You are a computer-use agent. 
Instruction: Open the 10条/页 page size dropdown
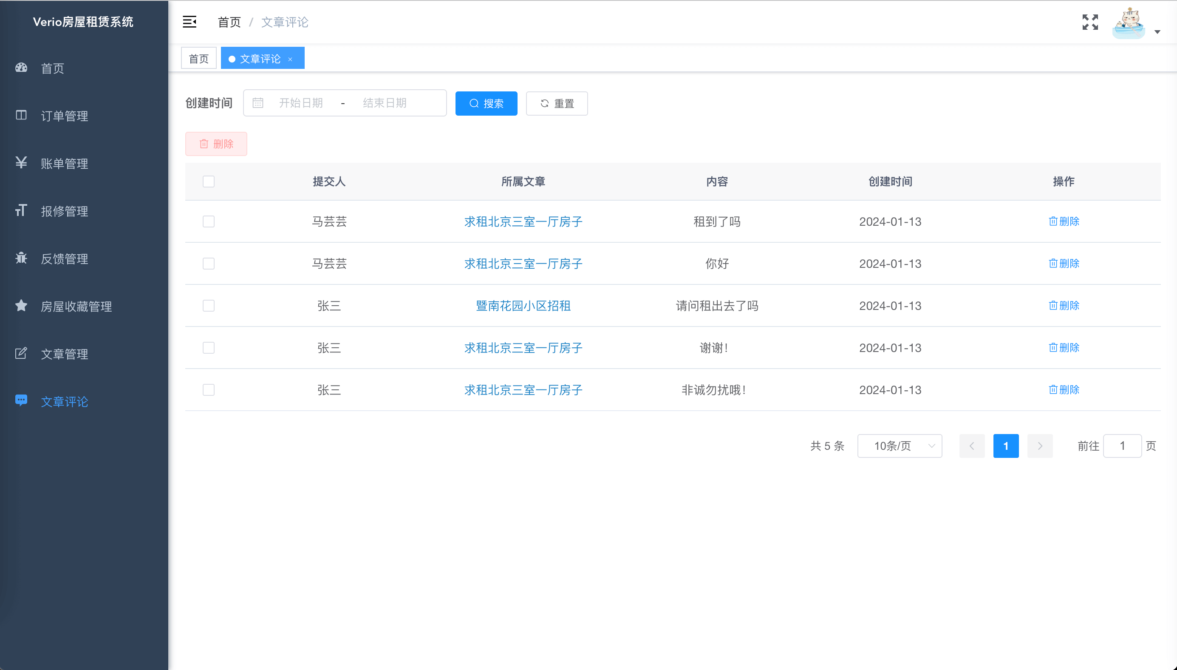pos(899,446)
